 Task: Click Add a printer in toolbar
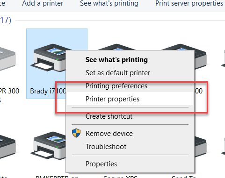click(x=43, y=3)
